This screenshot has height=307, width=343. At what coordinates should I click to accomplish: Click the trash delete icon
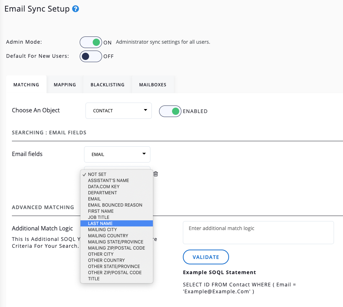coord(156,174)
